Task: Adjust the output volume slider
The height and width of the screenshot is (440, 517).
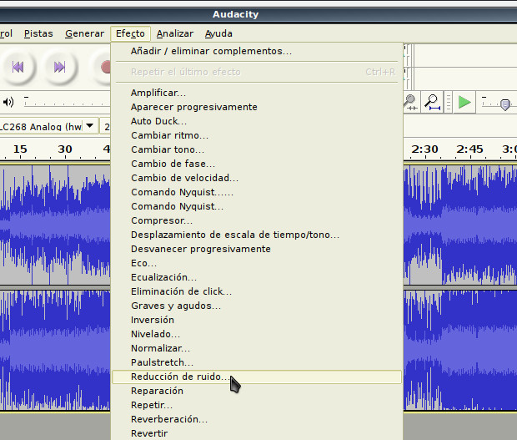Action: coord(67,104)
